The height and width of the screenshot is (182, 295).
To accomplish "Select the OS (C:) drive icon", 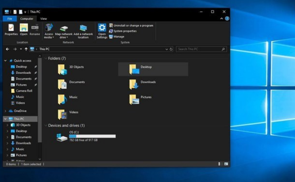I will (x=62, y=137).
